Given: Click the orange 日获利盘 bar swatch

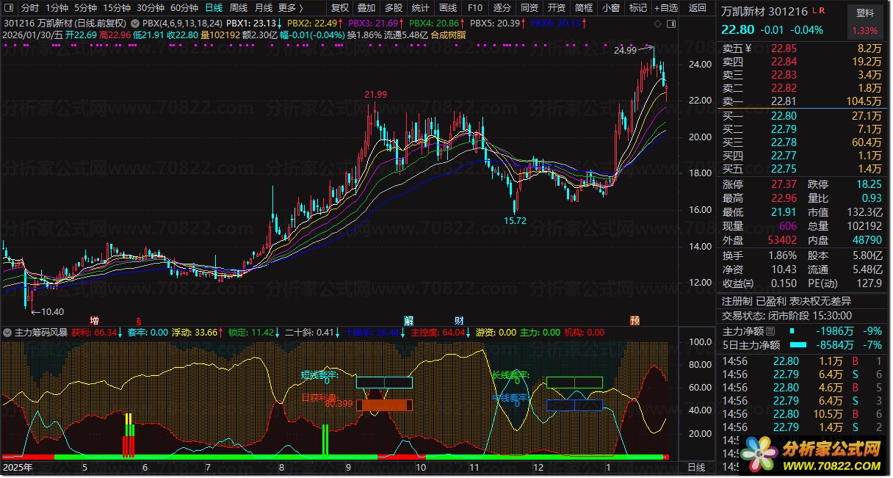Looking at the screenshot, I should [x=384, y=405].
